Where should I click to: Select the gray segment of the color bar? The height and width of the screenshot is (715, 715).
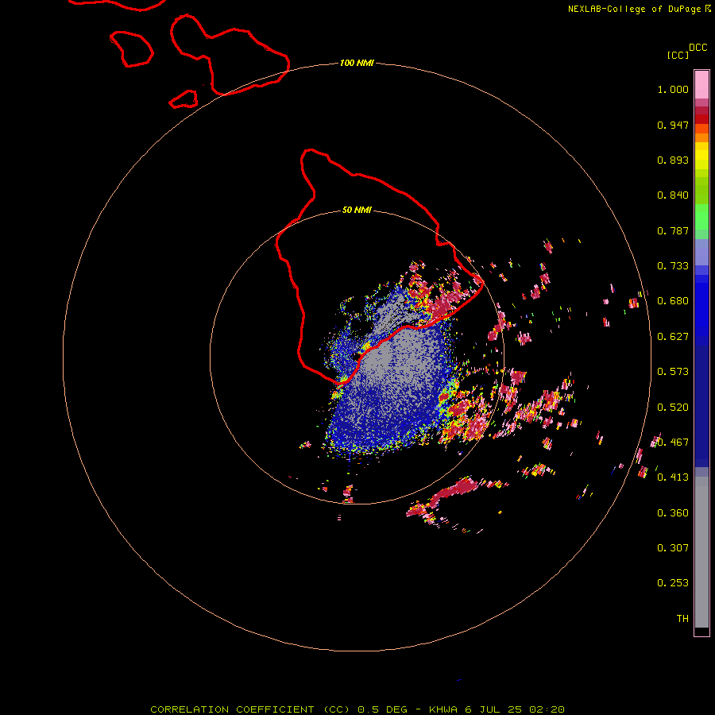pyautogui.click(x=701, y=552)
